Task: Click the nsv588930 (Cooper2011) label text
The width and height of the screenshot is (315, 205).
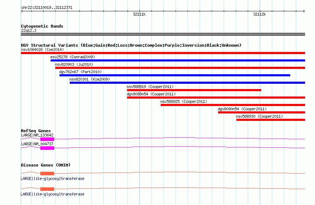Action: (259, 116)
